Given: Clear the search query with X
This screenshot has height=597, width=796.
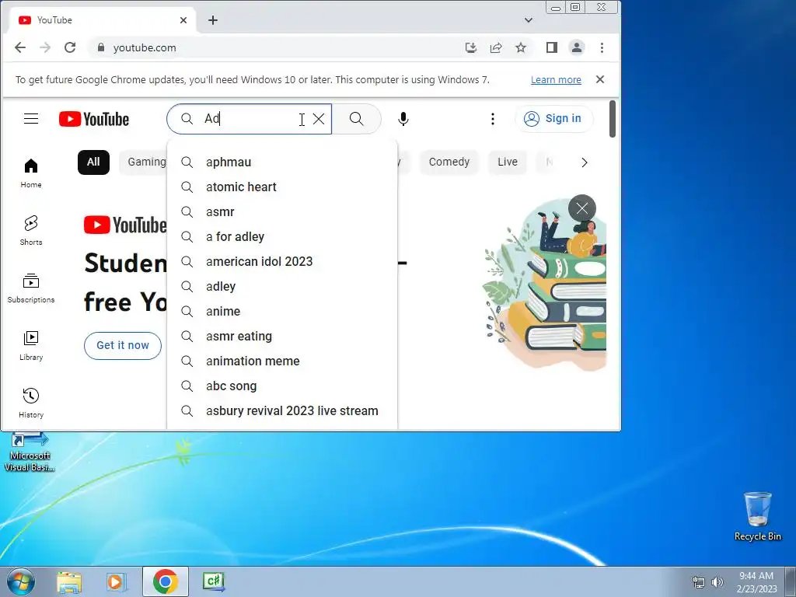Looking at the screenshot, I should pos(319,119).
